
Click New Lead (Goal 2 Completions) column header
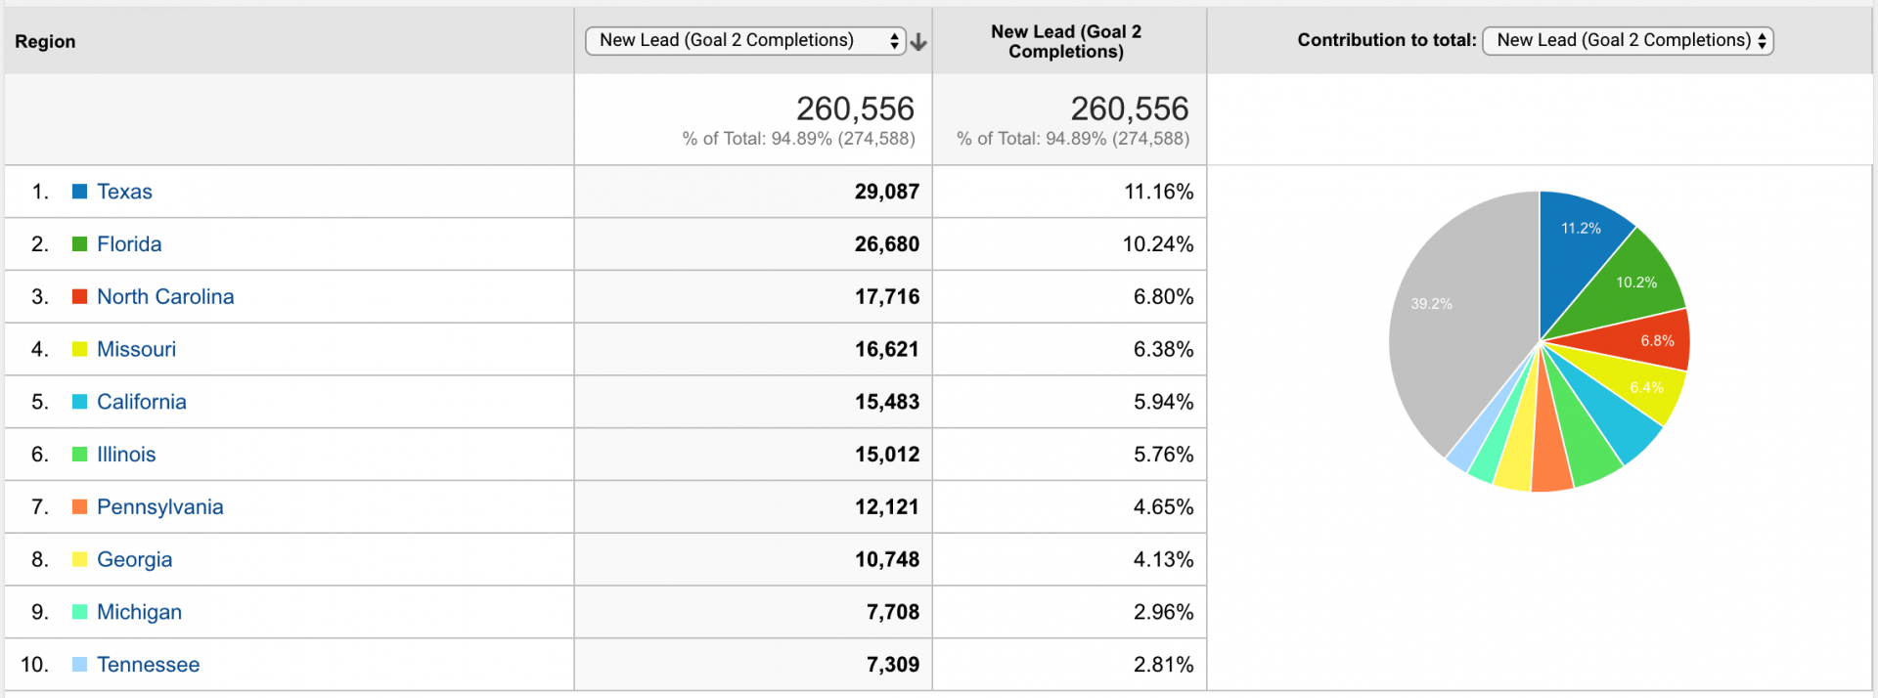click(x=1066, y=41)
